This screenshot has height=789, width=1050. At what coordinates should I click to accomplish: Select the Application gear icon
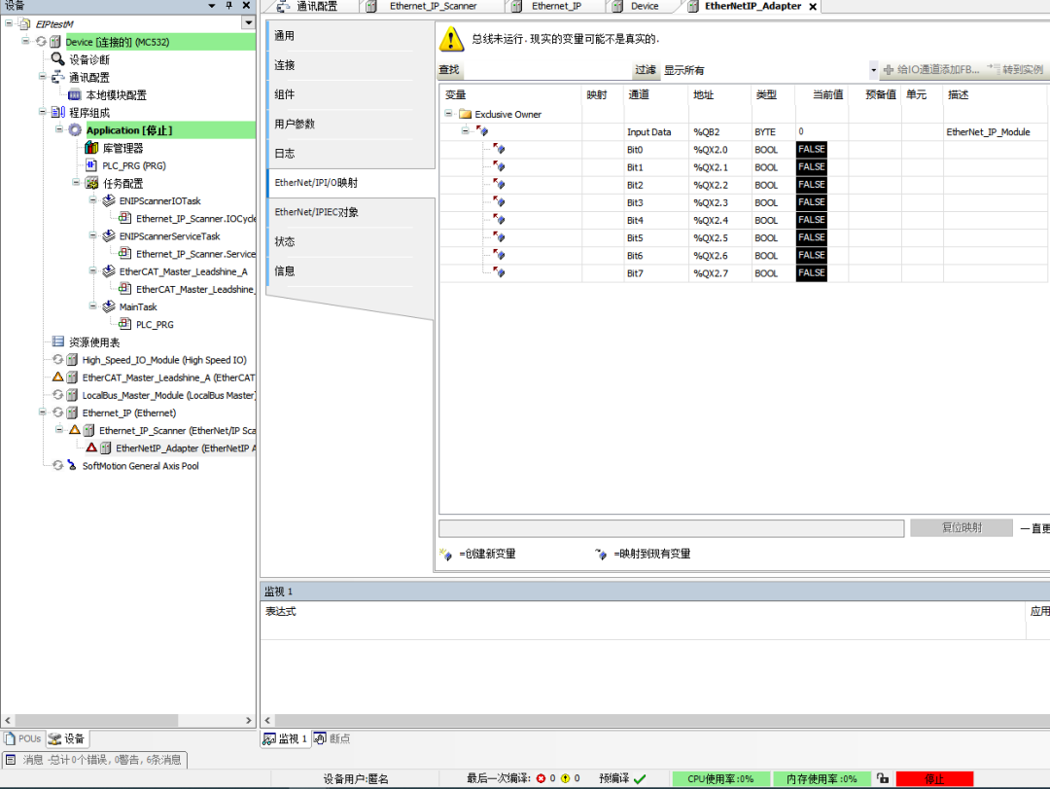pyautogui.click(x=75, y=130)
